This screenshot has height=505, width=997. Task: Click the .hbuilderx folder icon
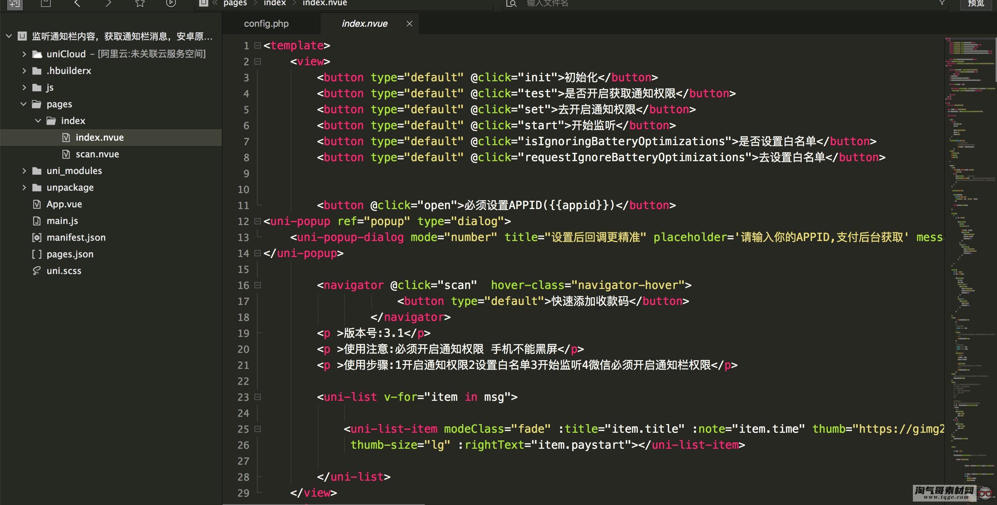point(37,71)
